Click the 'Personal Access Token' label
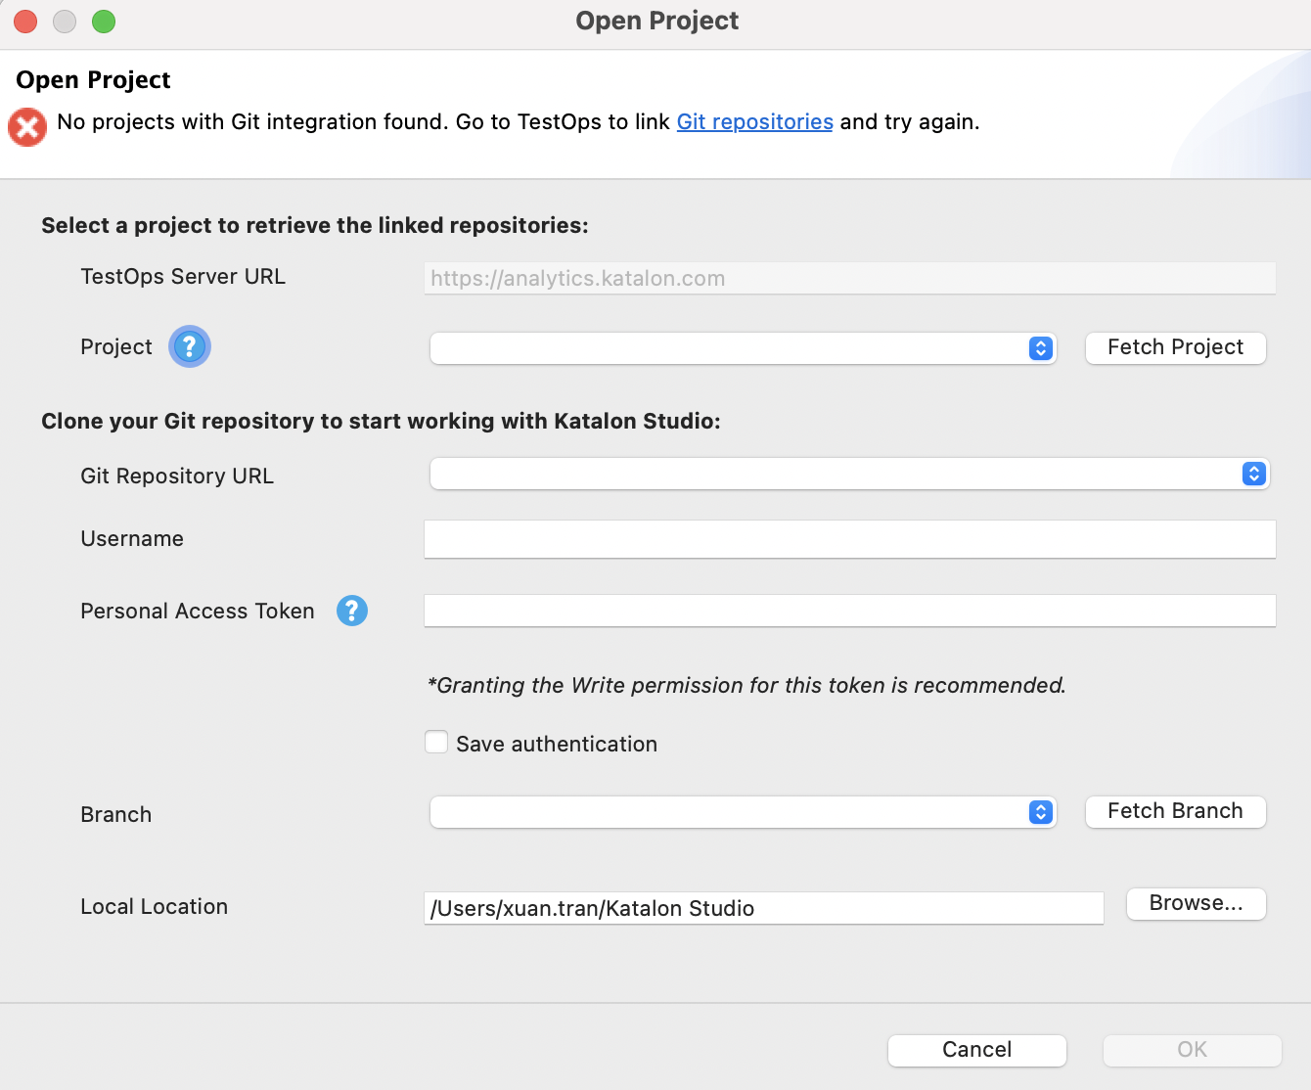The width and height of the screenshot is (1311, 1090). [x=198, y=612]
